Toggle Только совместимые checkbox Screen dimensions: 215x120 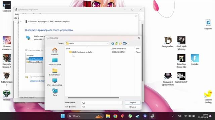26,50
